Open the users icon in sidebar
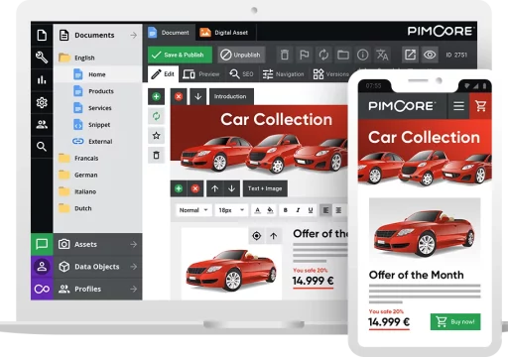 pyautogui.click(x=42, y=125)
